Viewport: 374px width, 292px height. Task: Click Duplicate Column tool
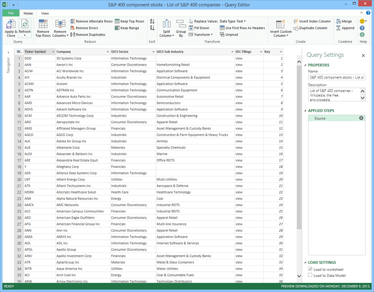(x=310, y=28)
